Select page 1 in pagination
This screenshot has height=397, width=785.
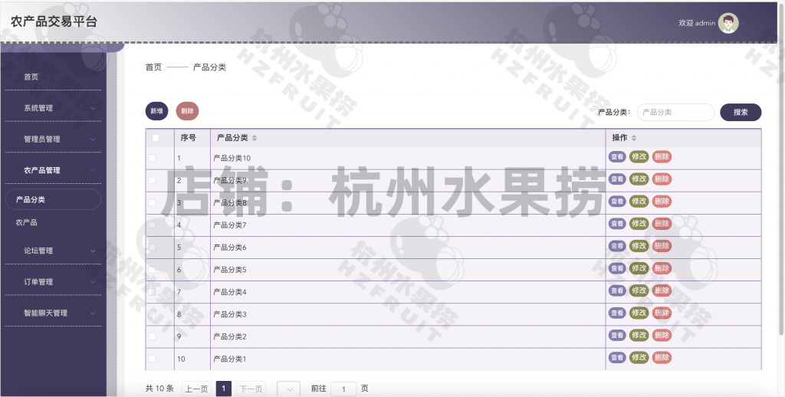click(224, 389)
